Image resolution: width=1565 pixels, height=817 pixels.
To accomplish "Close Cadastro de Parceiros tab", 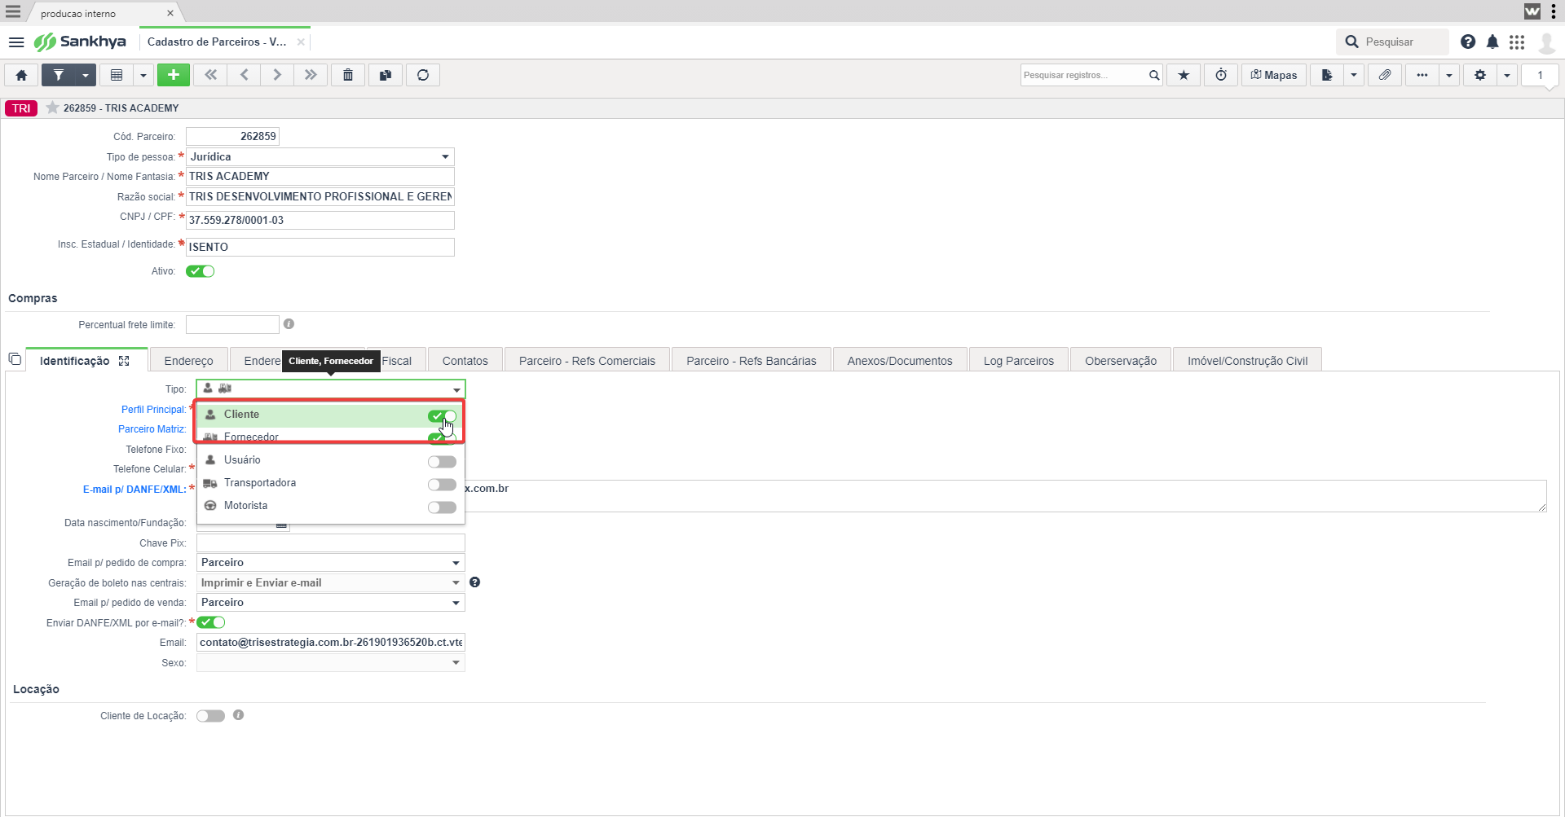I will (x=301, y=42).
